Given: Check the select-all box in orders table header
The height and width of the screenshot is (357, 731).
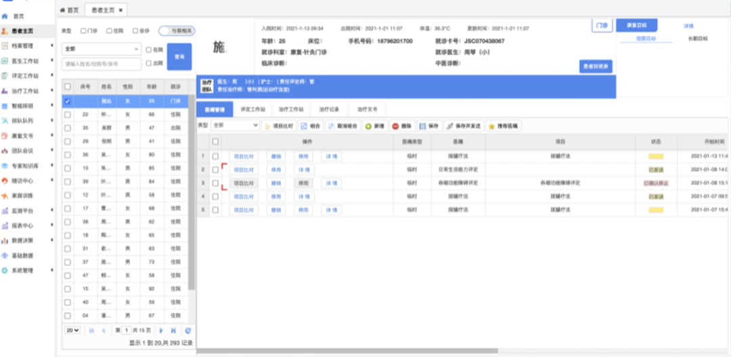Looking at the screenshot, I should [215, 142].
